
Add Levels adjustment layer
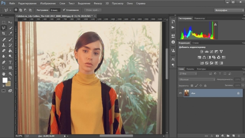tap(206, 52)
